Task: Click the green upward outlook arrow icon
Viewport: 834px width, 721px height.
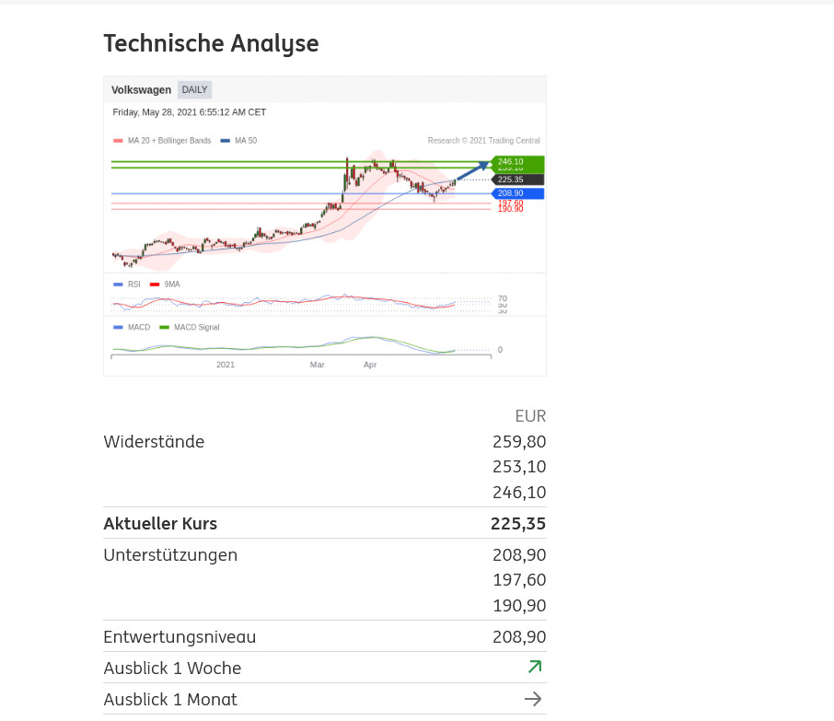Action: point(534,667)
